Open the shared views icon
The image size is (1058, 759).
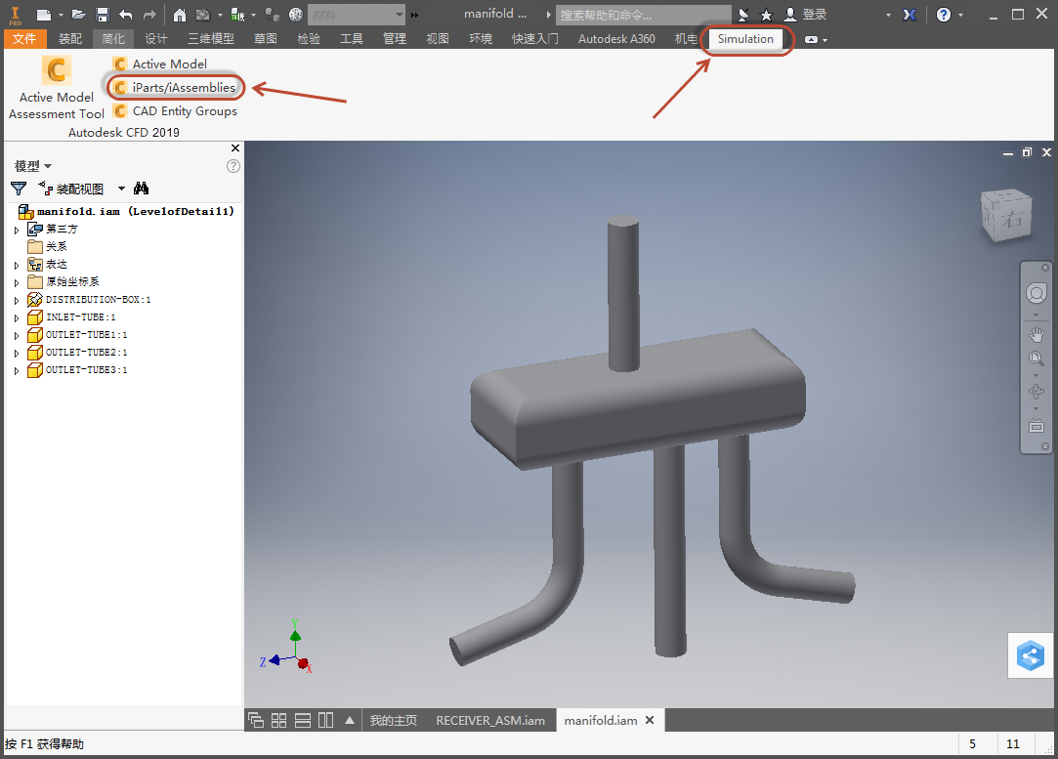(1031, 655)
